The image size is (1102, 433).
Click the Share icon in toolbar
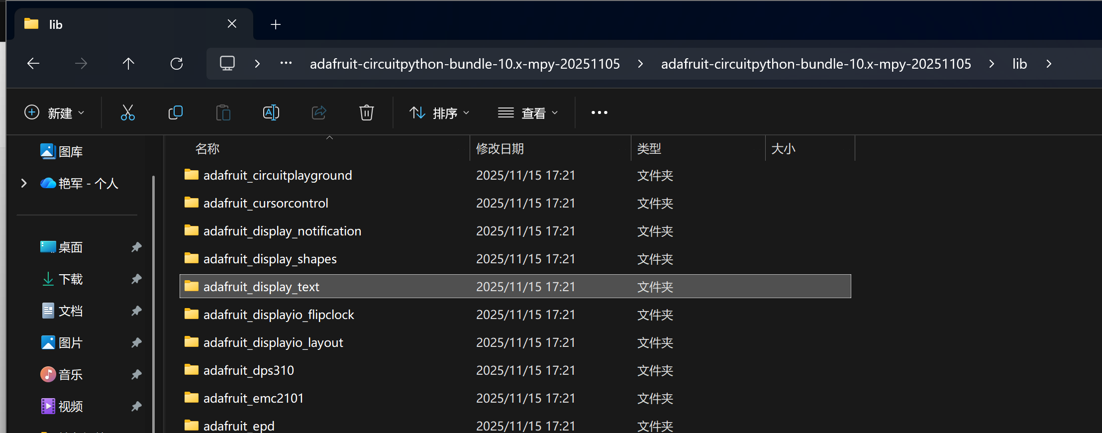coord(318,113)
